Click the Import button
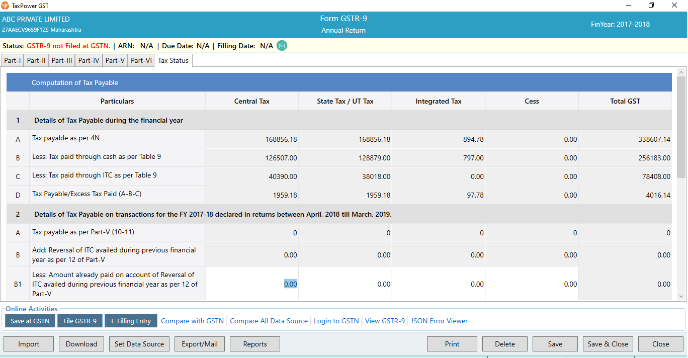The image size is (688, 358). pos(29,344)
